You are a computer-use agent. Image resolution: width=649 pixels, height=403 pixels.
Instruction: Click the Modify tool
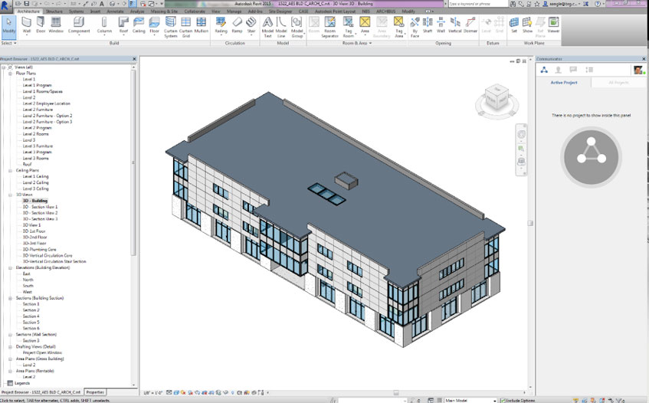pos(8,25)
